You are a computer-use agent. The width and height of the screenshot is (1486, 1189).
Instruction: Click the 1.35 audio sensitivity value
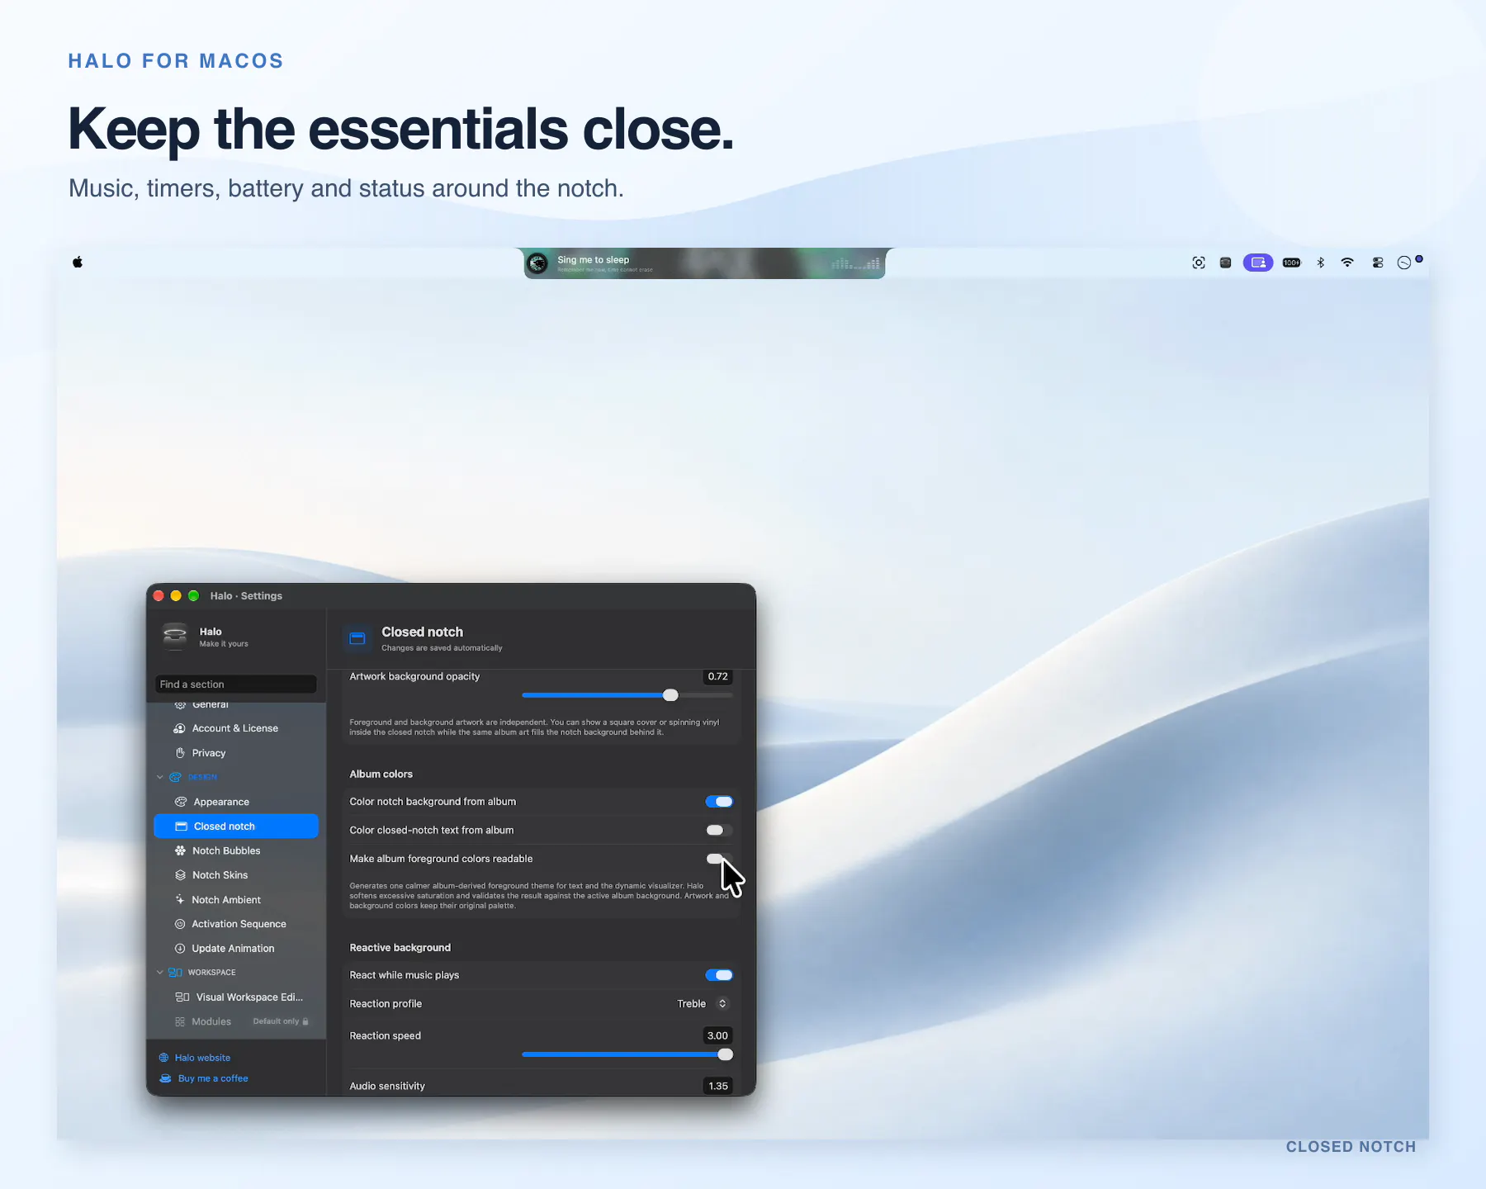(717, 1086)
